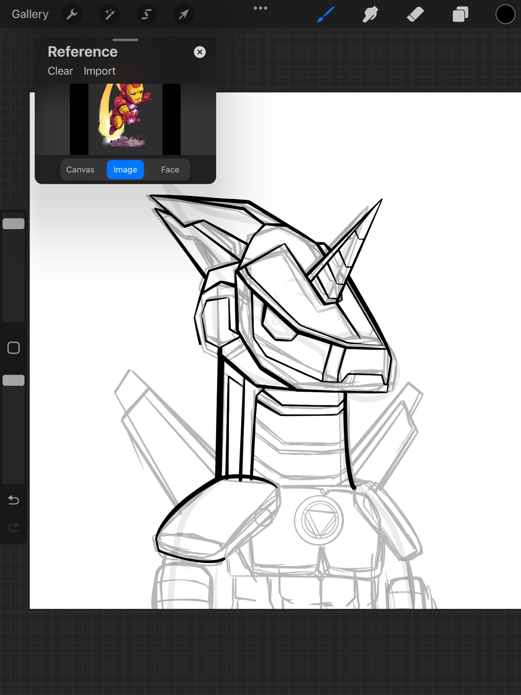Select the Brush tool
Screen dimensions: 521x695
click(325, 14)
